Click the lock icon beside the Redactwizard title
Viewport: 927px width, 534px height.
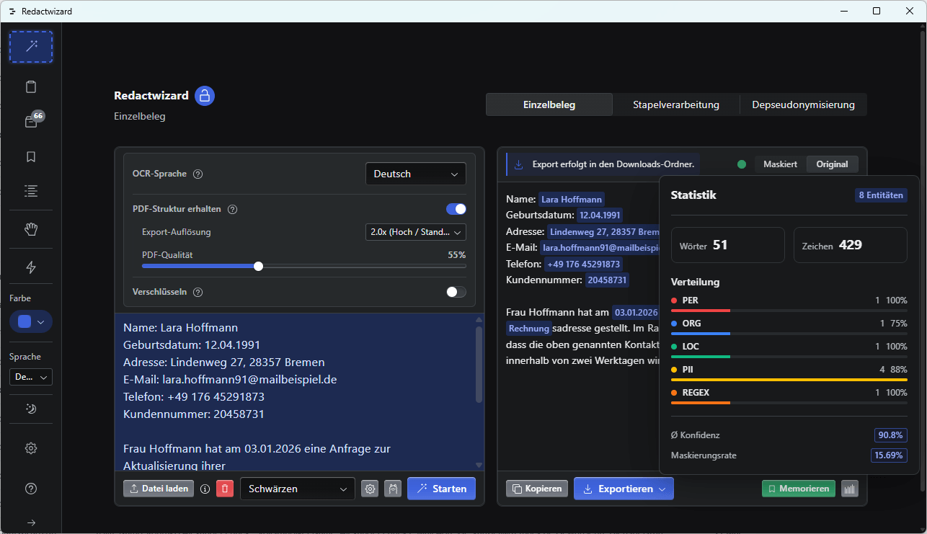(205, 96)
